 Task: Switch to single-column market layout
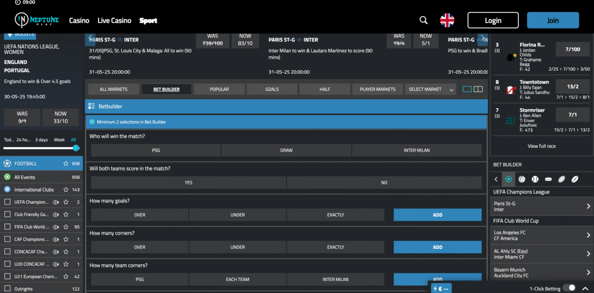[x=467, y=89]
